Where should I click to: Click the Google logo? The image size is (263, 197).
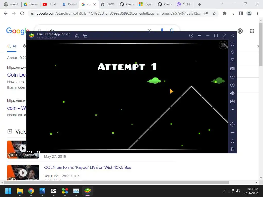click(18, 31)
